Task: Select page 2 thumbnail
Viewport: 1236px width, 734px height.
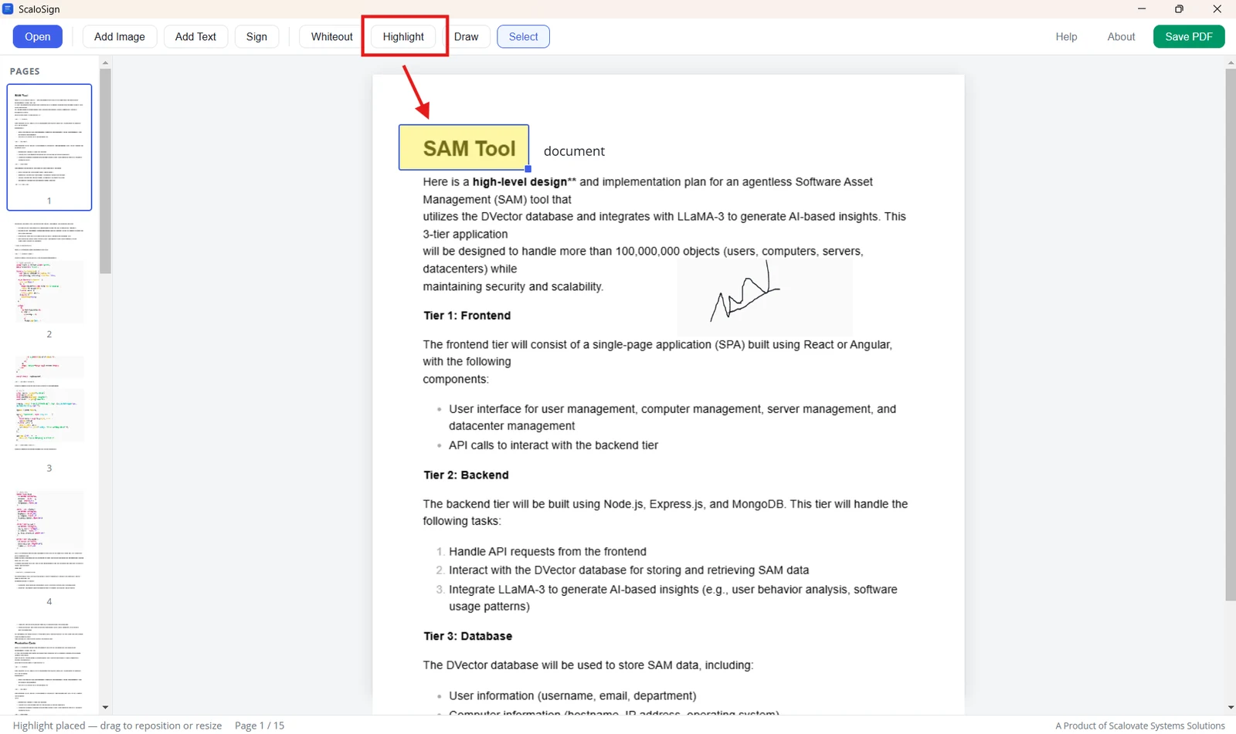Action: click(x=49, y=279)
